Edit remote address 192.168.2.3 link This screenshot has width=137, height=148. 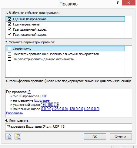50,105
